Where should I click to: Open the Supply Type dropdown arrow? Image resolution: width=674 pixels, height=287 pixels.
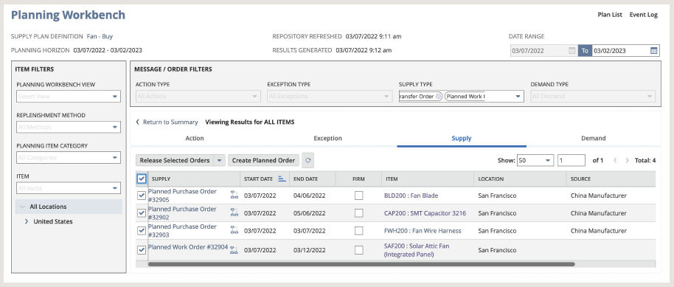coord(518,97)
